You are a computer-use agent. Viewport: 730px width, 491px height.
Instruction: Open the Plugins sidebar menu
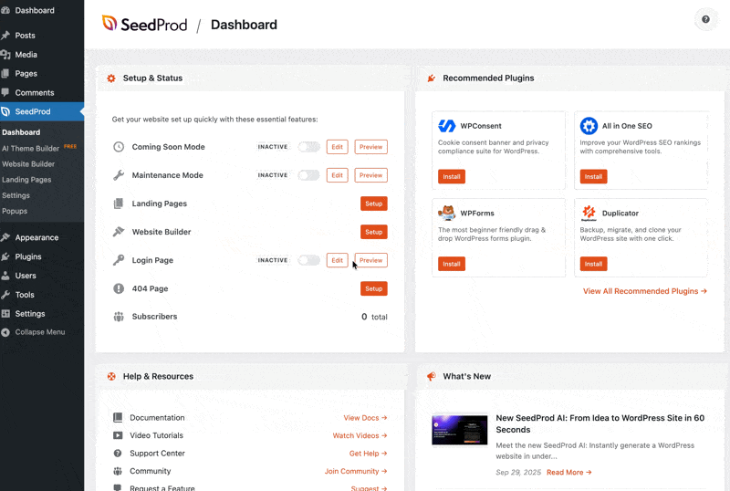(28, 256)
